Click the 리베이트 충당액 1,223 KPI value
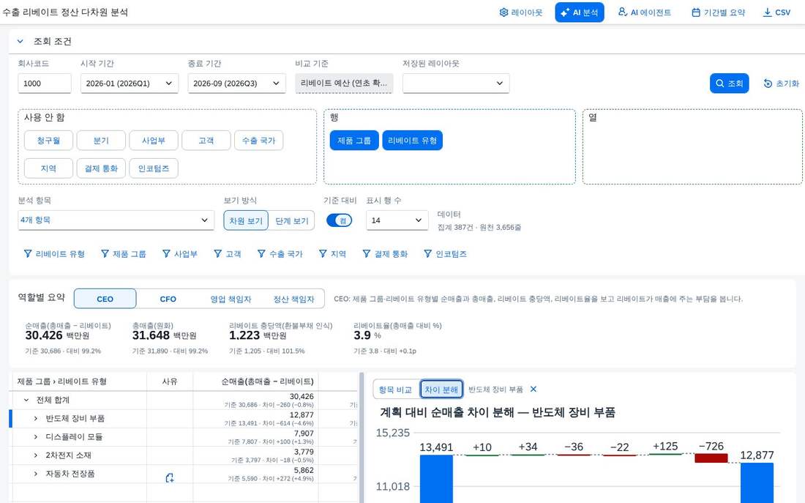This screenshot has height=503, width=805. click(x=244, y=335)
